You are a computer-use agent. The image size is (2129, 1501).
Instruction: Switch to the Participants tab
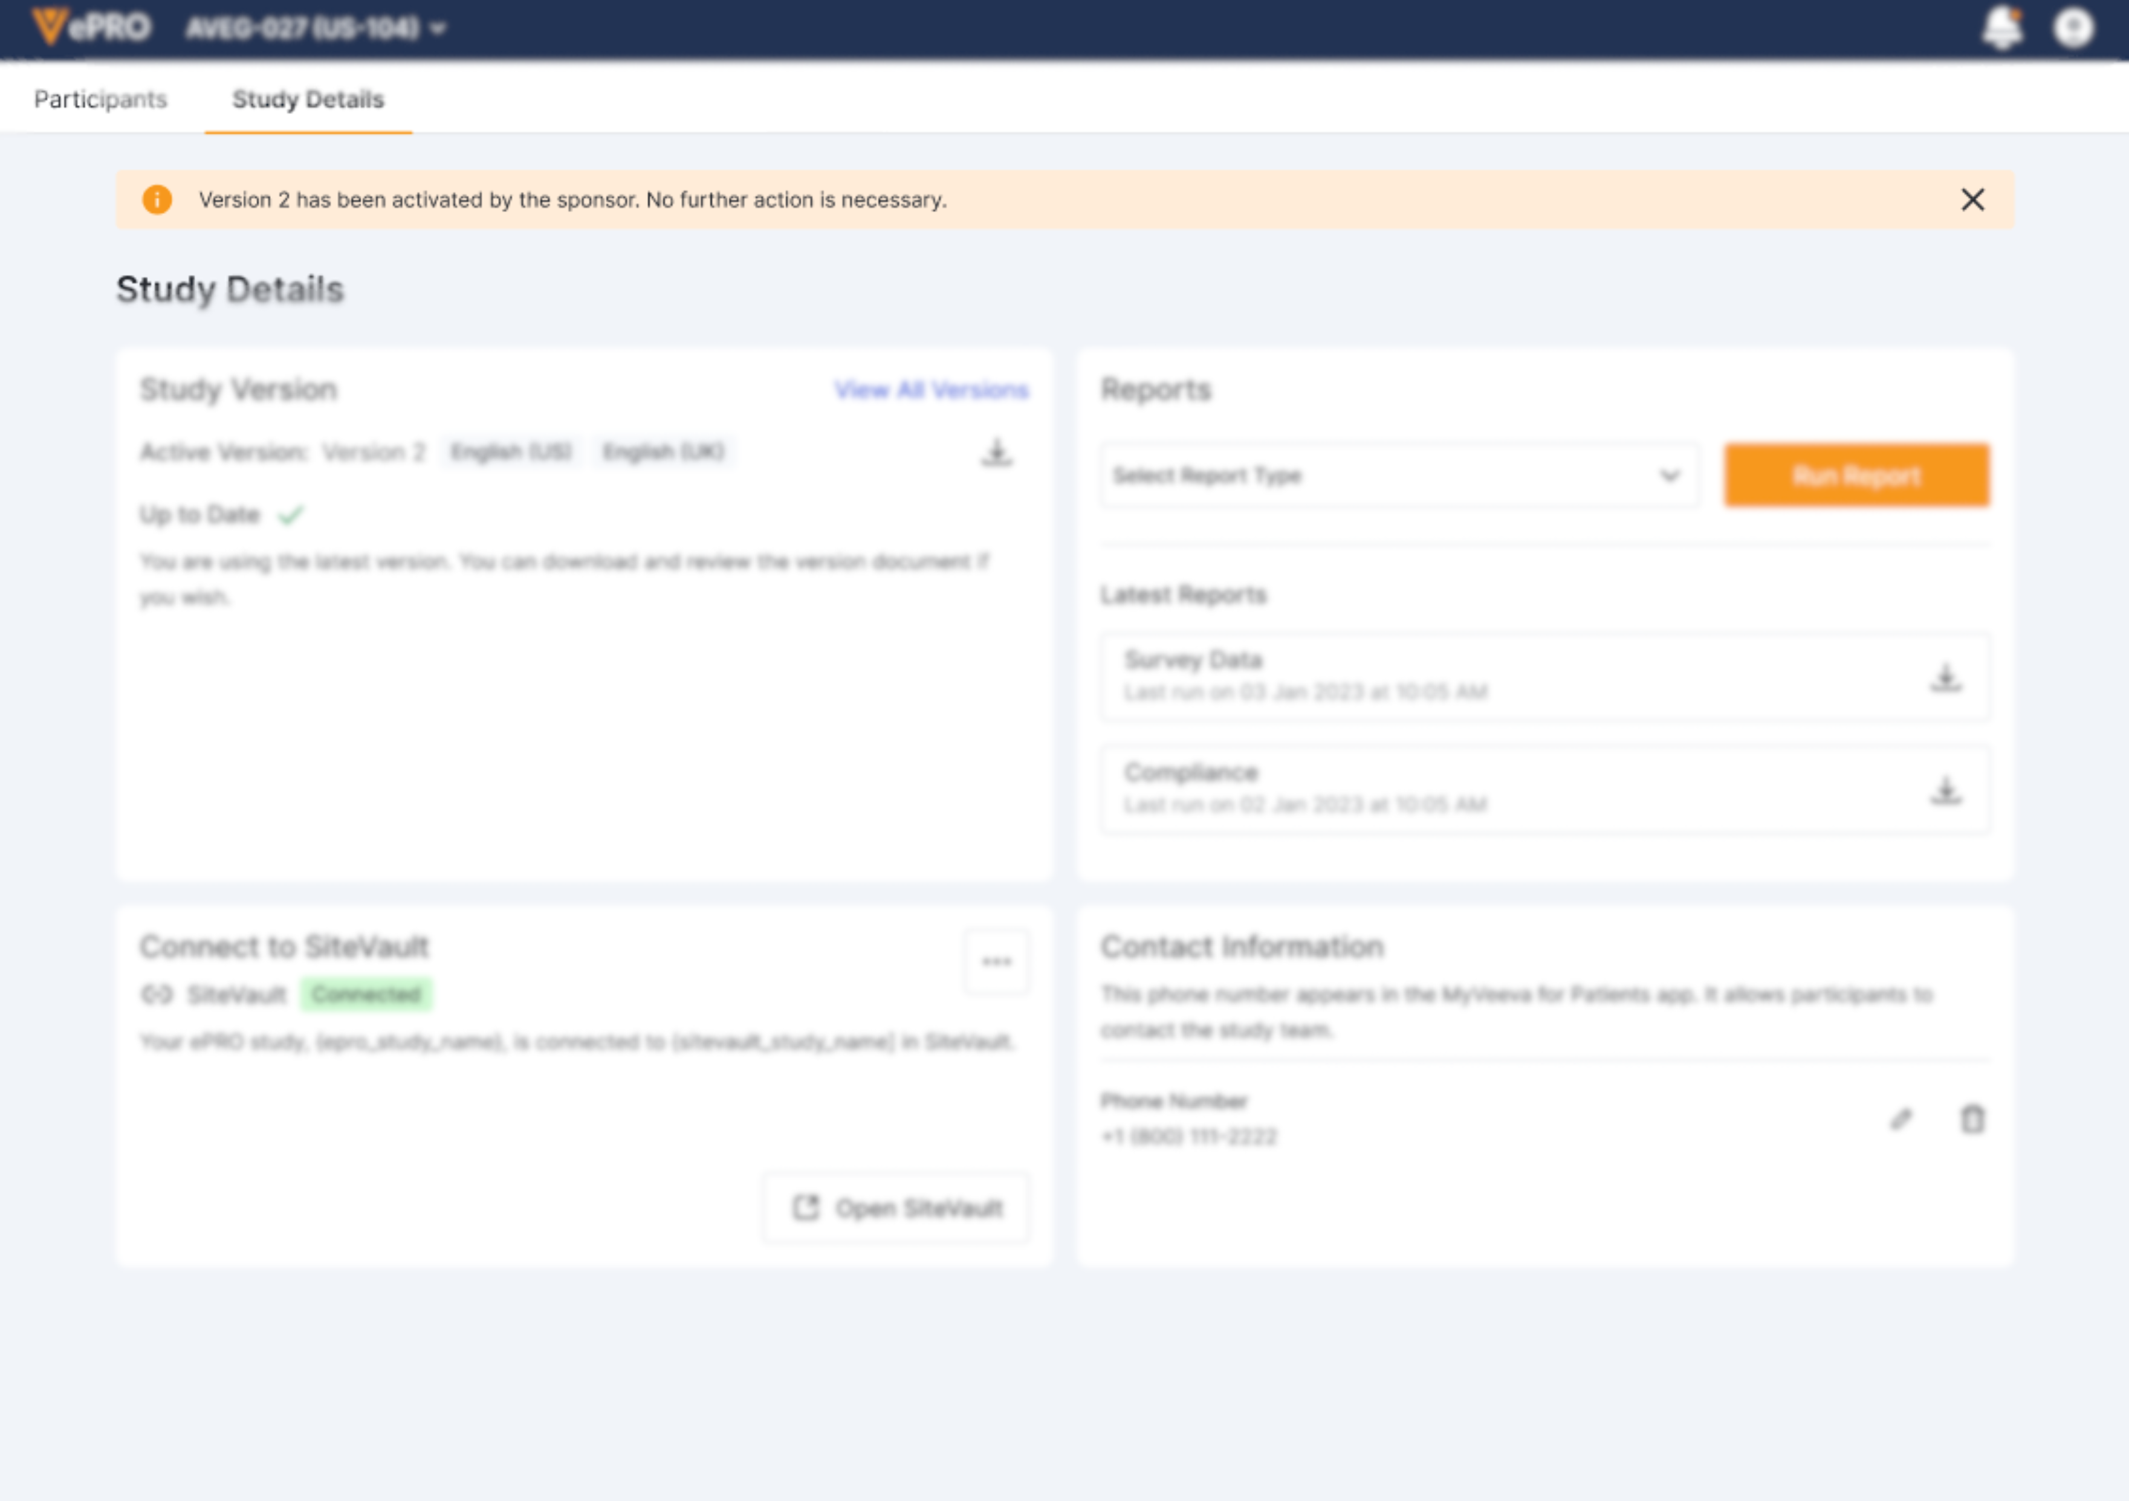tap(100, 99)
